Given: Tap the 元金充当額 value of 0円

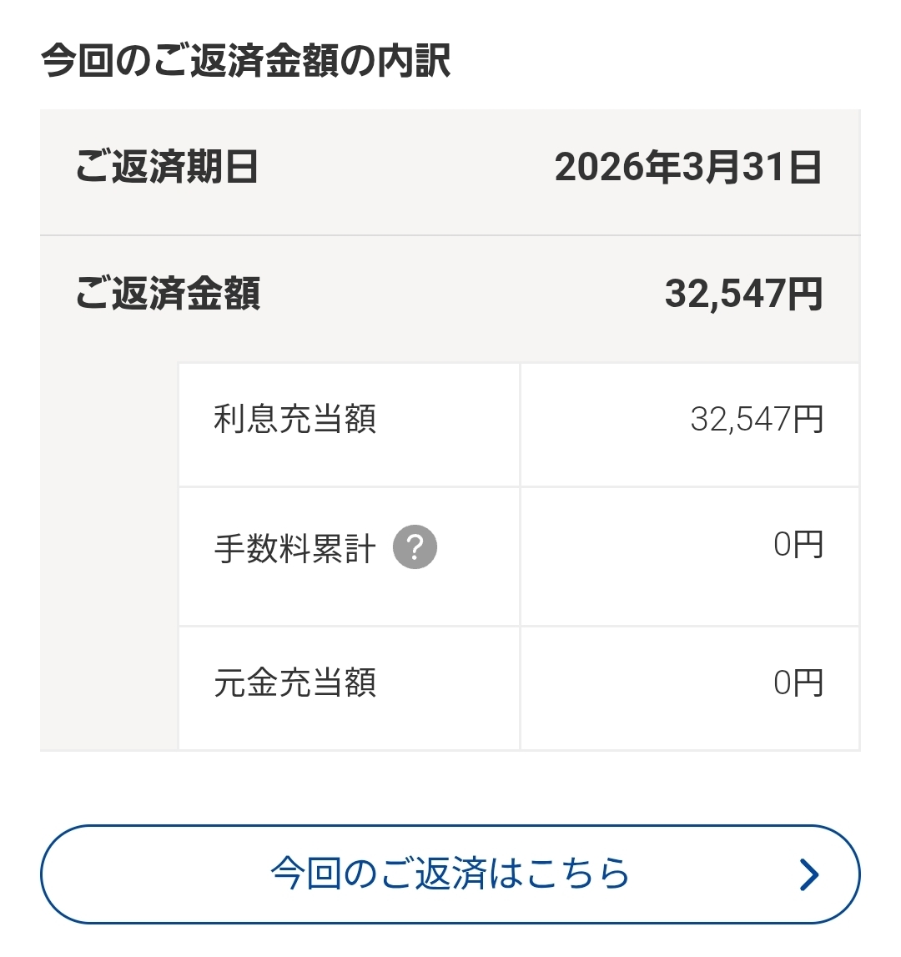Looking at the screenshot, I should [798, 682].
